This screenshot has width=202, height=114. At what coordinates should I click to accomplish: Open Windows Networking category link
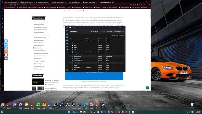tap(40, 38)
